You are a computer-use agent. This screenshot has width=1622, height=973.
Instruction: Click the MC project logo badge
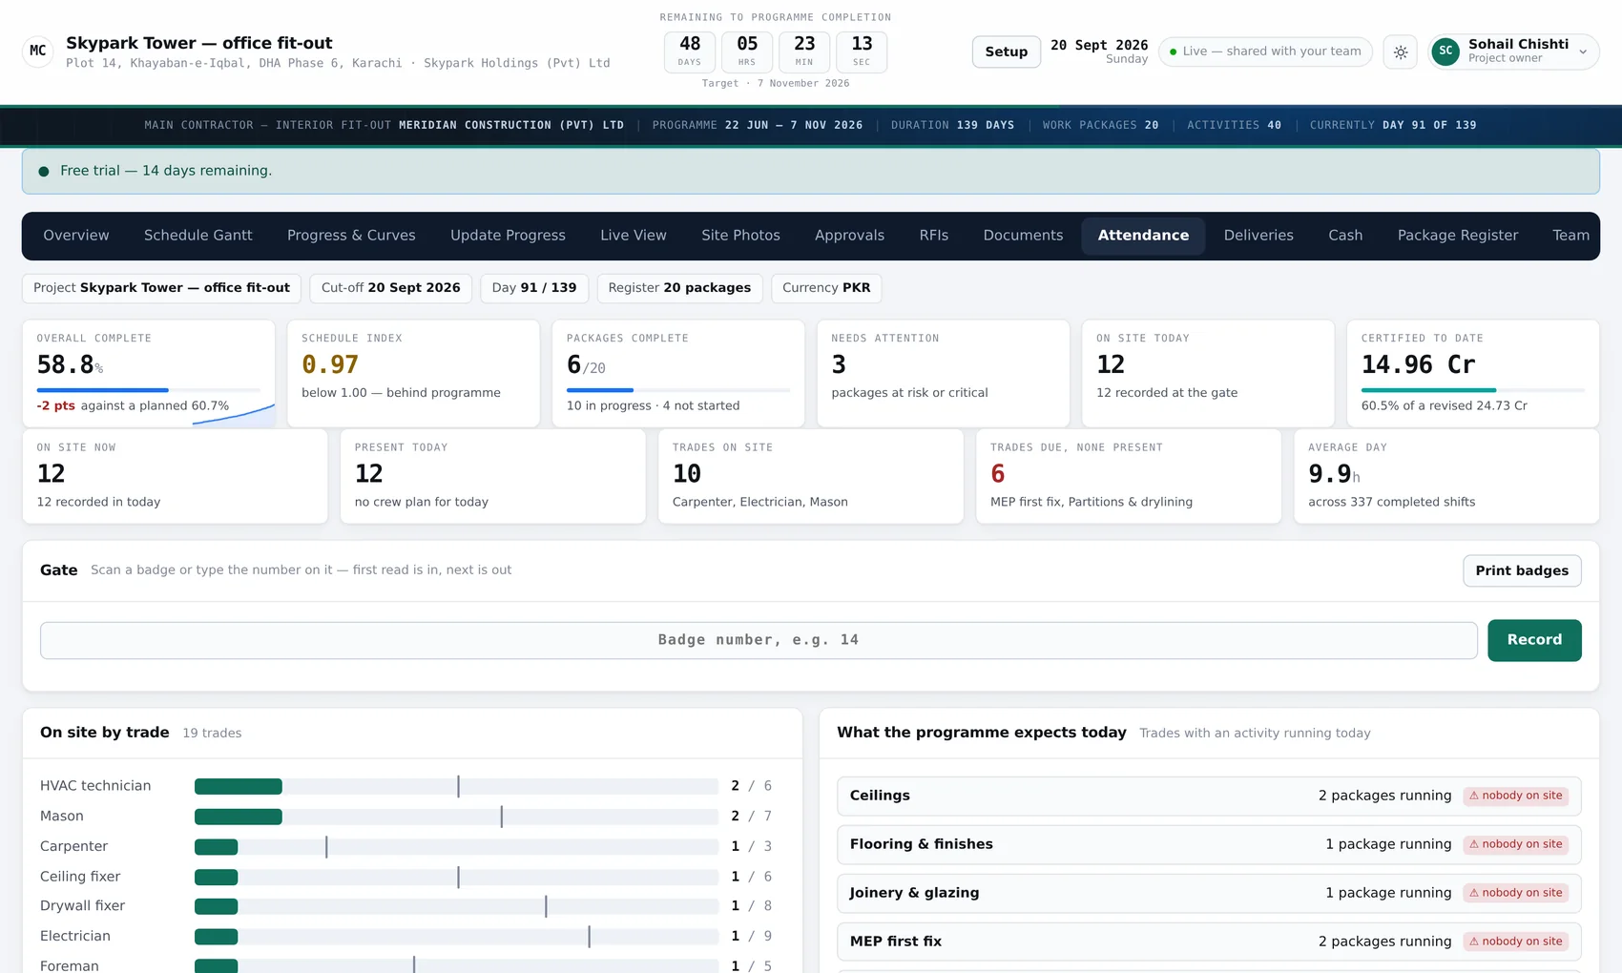(38, 52)
